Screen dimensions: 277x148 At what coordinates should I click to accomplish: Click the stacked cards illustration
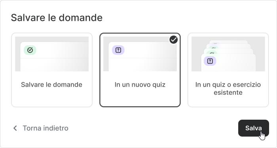point(228,54)
